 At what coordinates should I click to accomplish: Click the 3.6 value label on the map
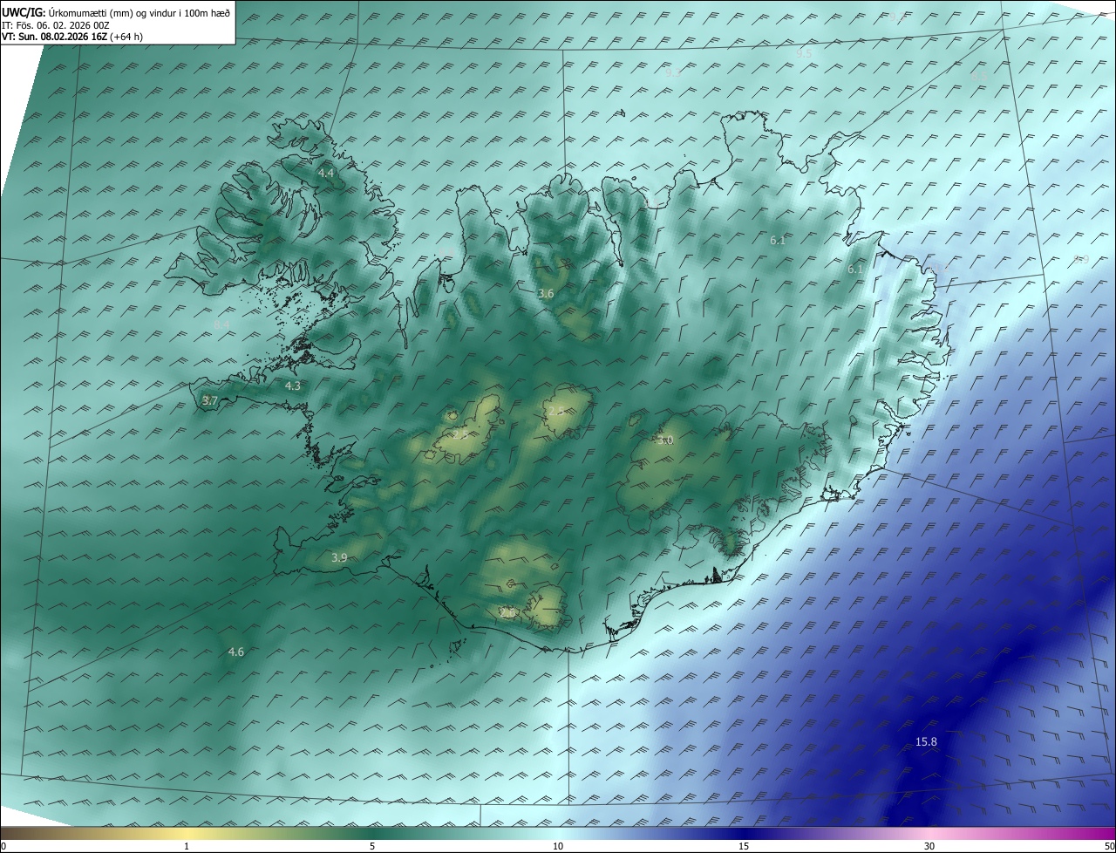(x=546, y=294)
